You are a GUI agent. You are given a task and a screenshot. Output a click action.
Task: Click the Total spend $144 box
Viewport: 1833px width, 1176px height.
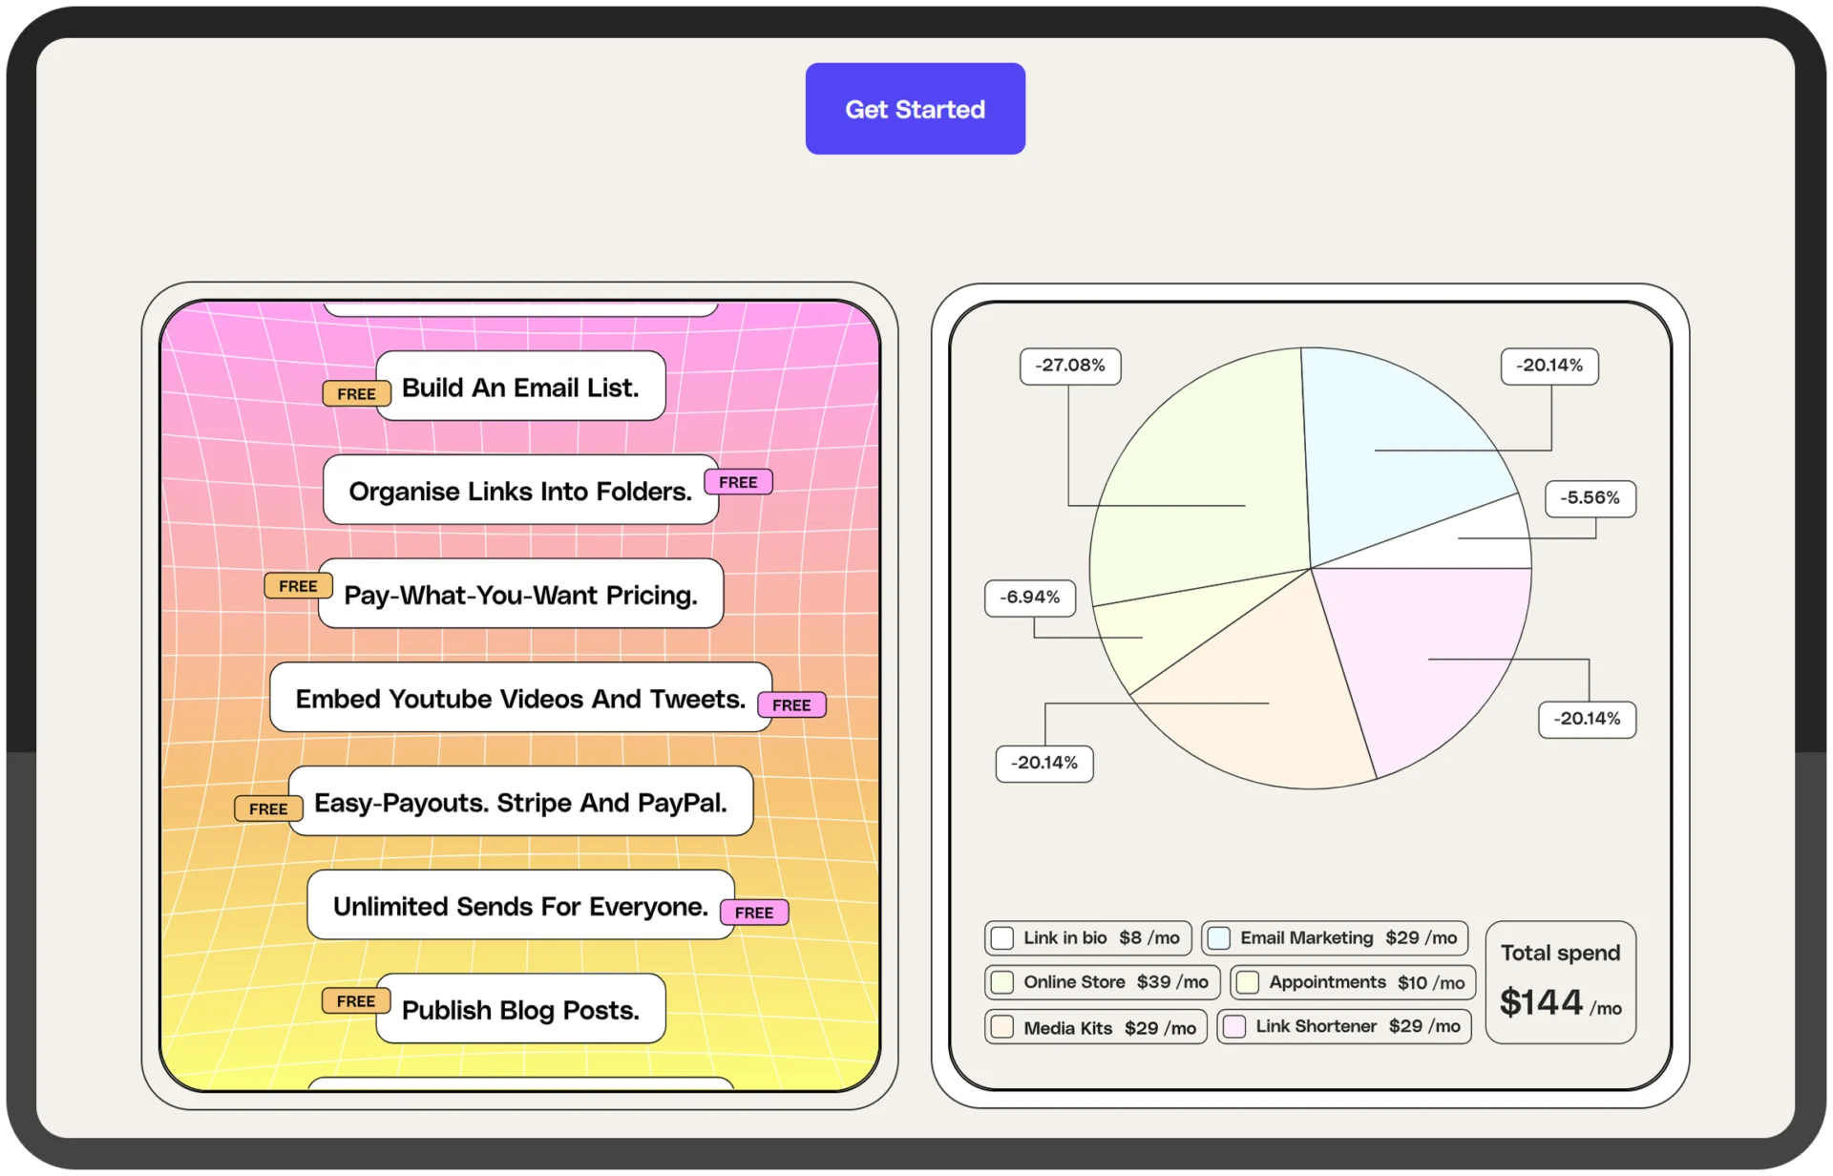point(1560,982)
